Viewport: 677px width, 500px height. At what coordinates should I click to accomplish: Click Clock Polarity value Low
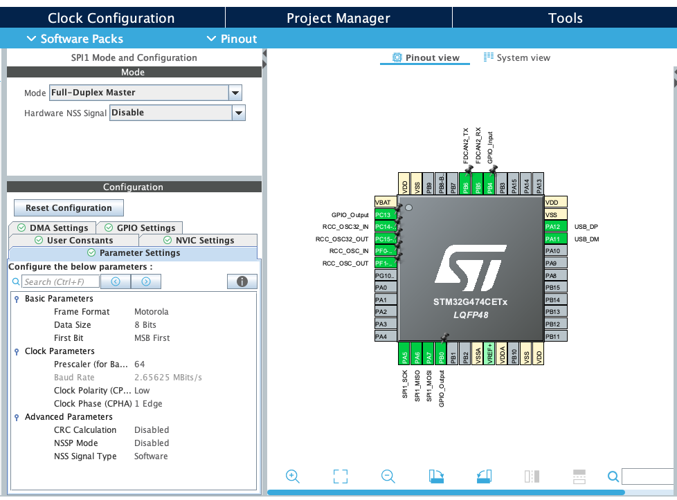click(142, 391)
